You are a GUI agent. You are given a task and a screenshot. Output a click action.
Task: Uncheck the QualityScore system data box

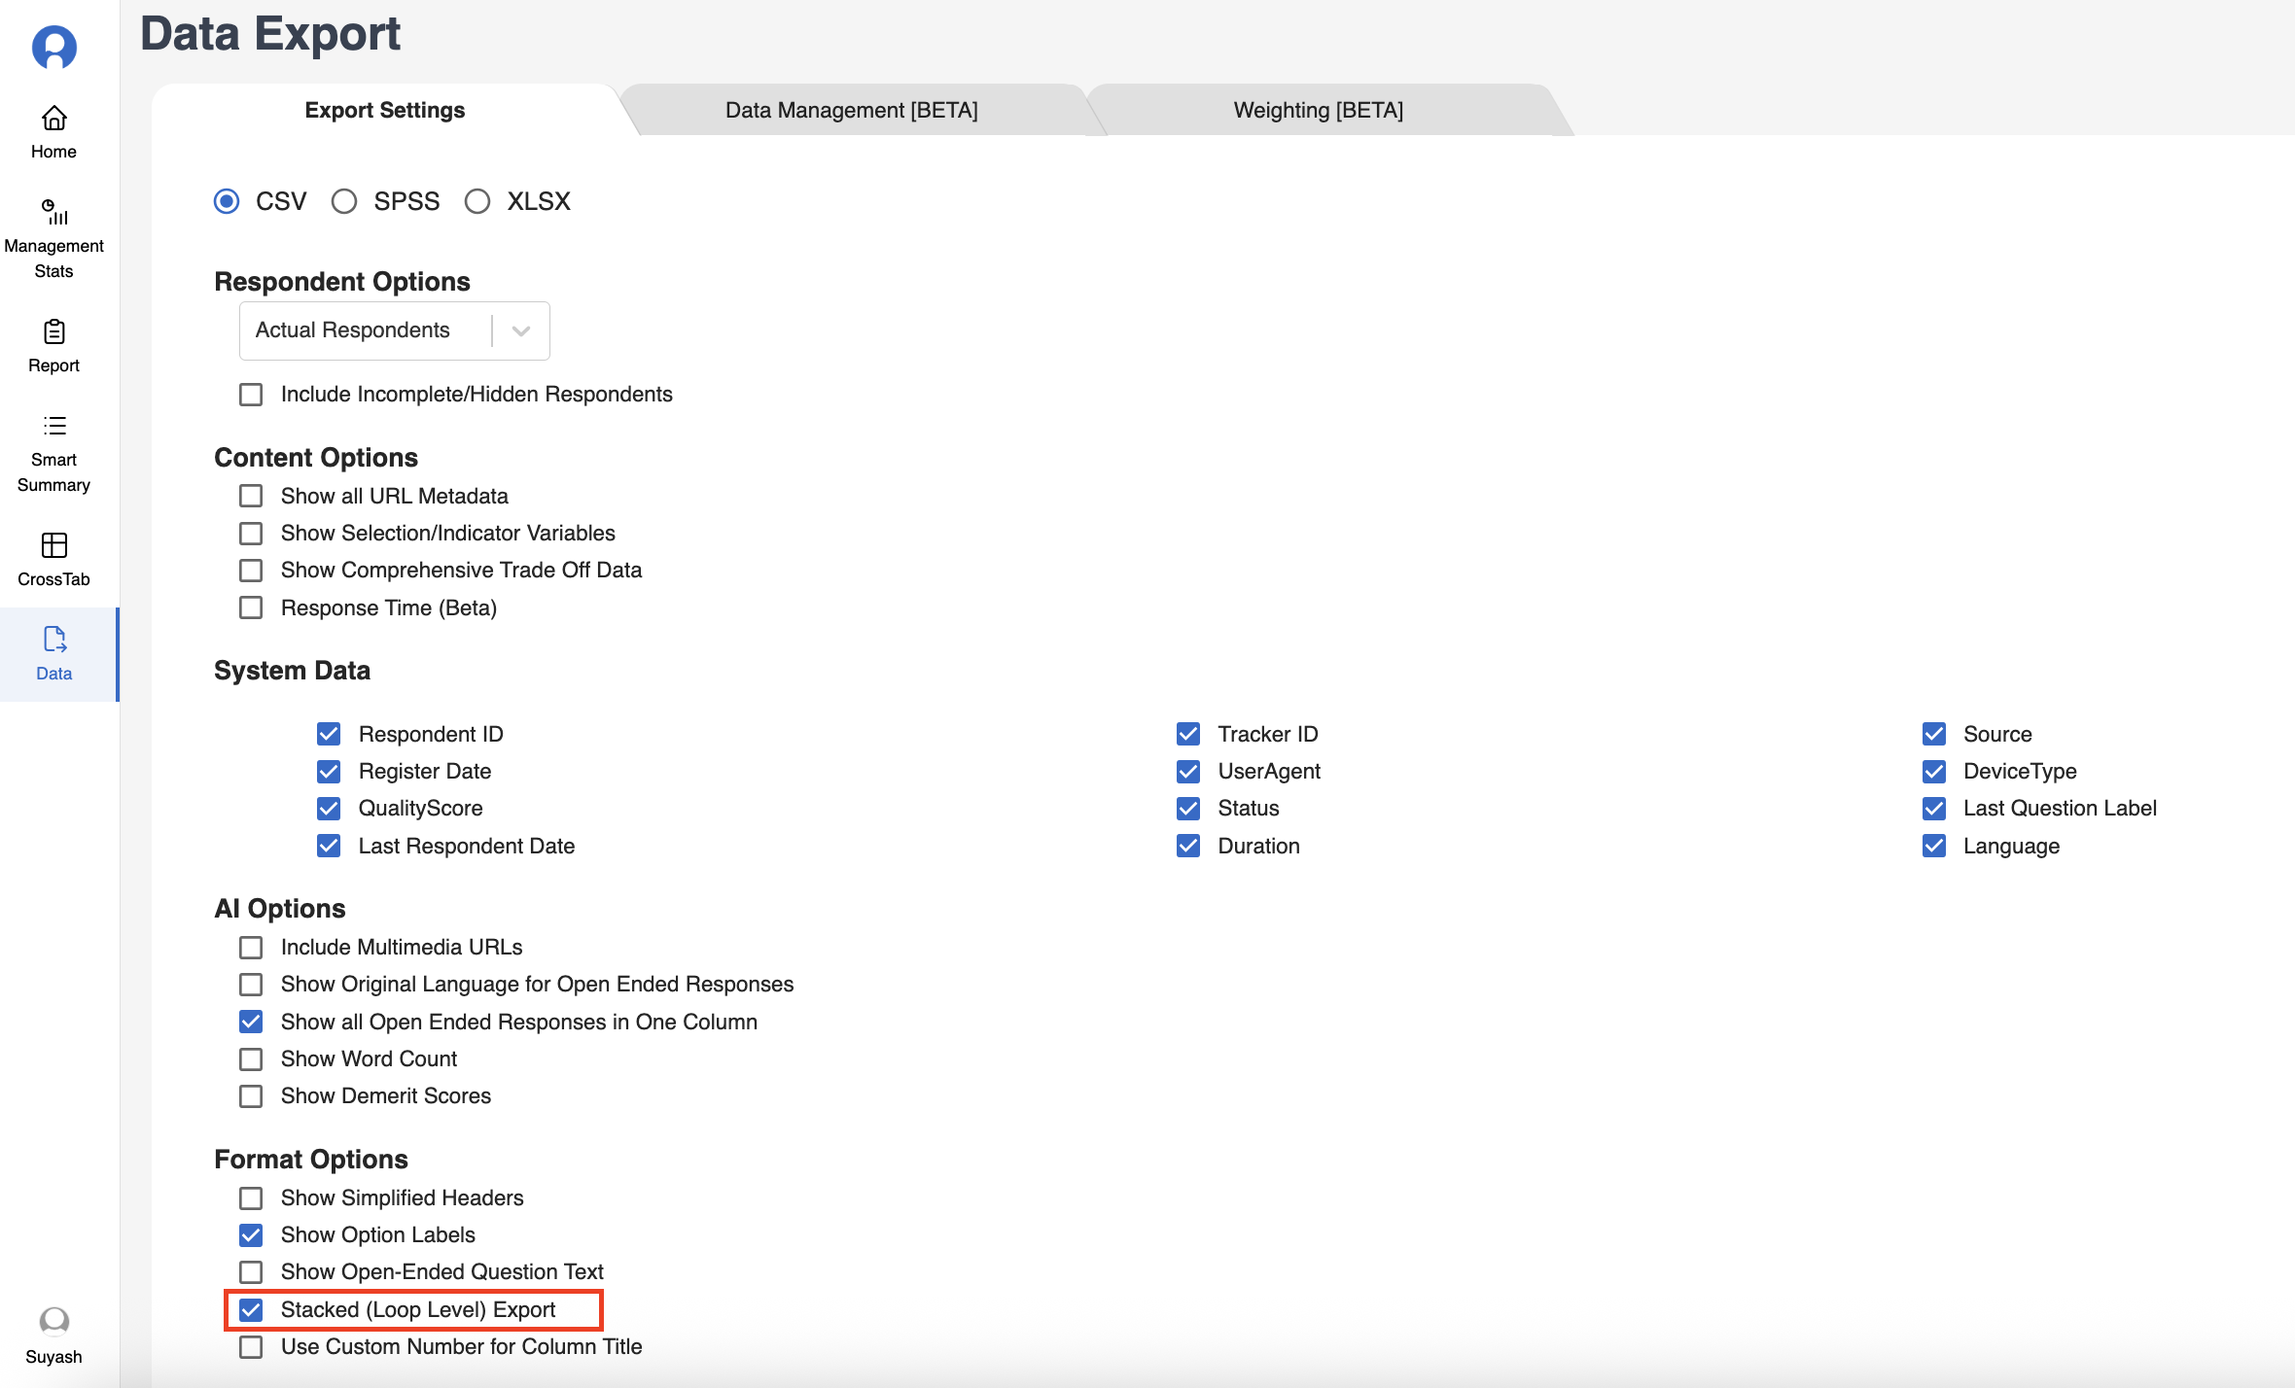329,809
